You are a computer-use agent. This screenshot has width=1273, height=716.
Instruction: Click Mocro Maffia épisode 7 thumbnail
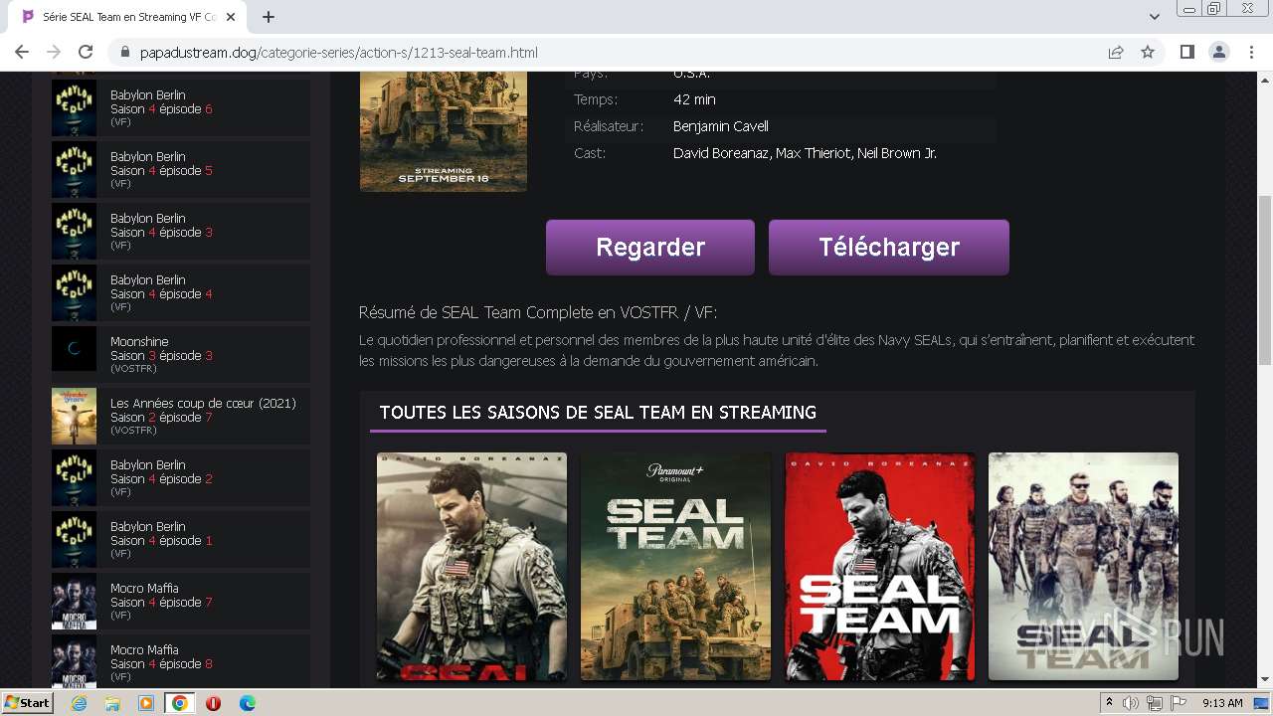point(74,601)
